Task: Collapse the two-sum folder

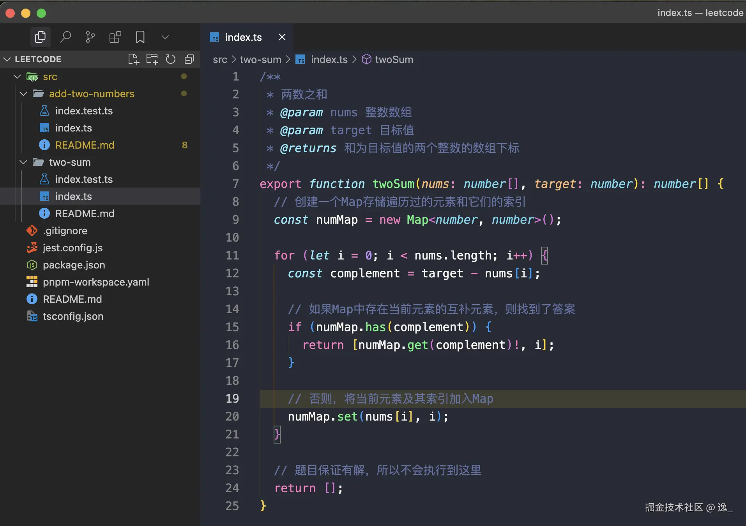Action: (23, 162)
